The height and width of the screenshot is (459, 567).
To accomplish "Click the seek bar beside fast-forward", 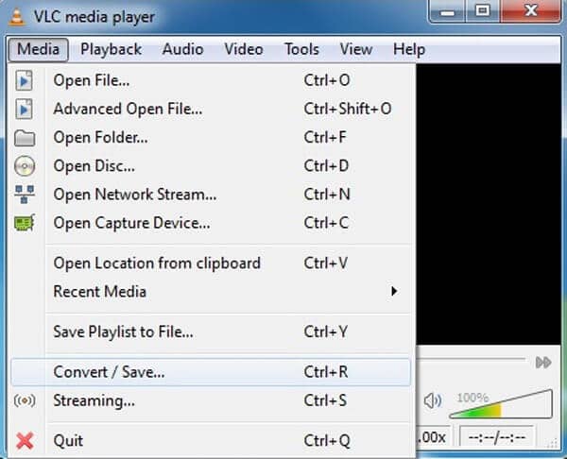I will tap(472, 359).
